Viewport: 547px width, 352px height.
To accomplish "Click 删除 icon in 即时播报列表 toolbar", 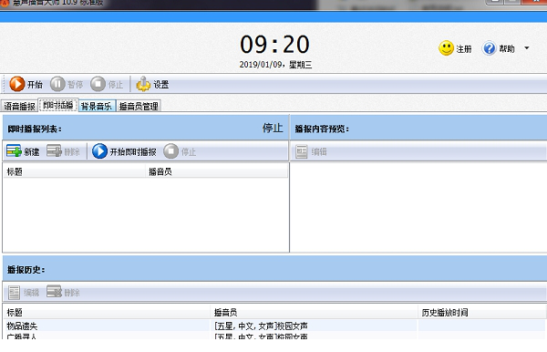I will tap(54, 151).
